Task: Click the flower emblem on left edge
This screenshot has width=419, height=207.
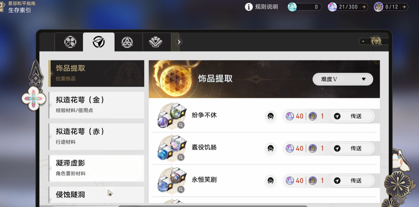Action: click(x=34, y=98)
